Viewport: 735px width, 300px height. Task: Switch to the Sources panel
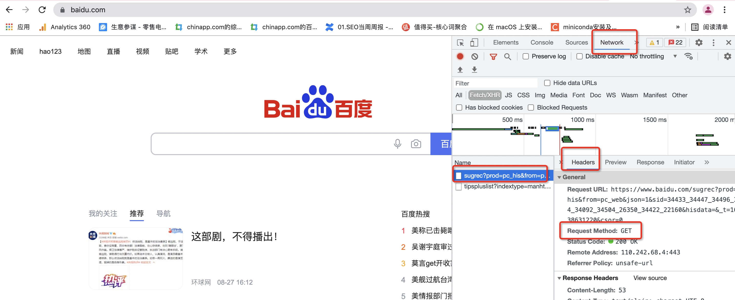(x=576, y=42)
